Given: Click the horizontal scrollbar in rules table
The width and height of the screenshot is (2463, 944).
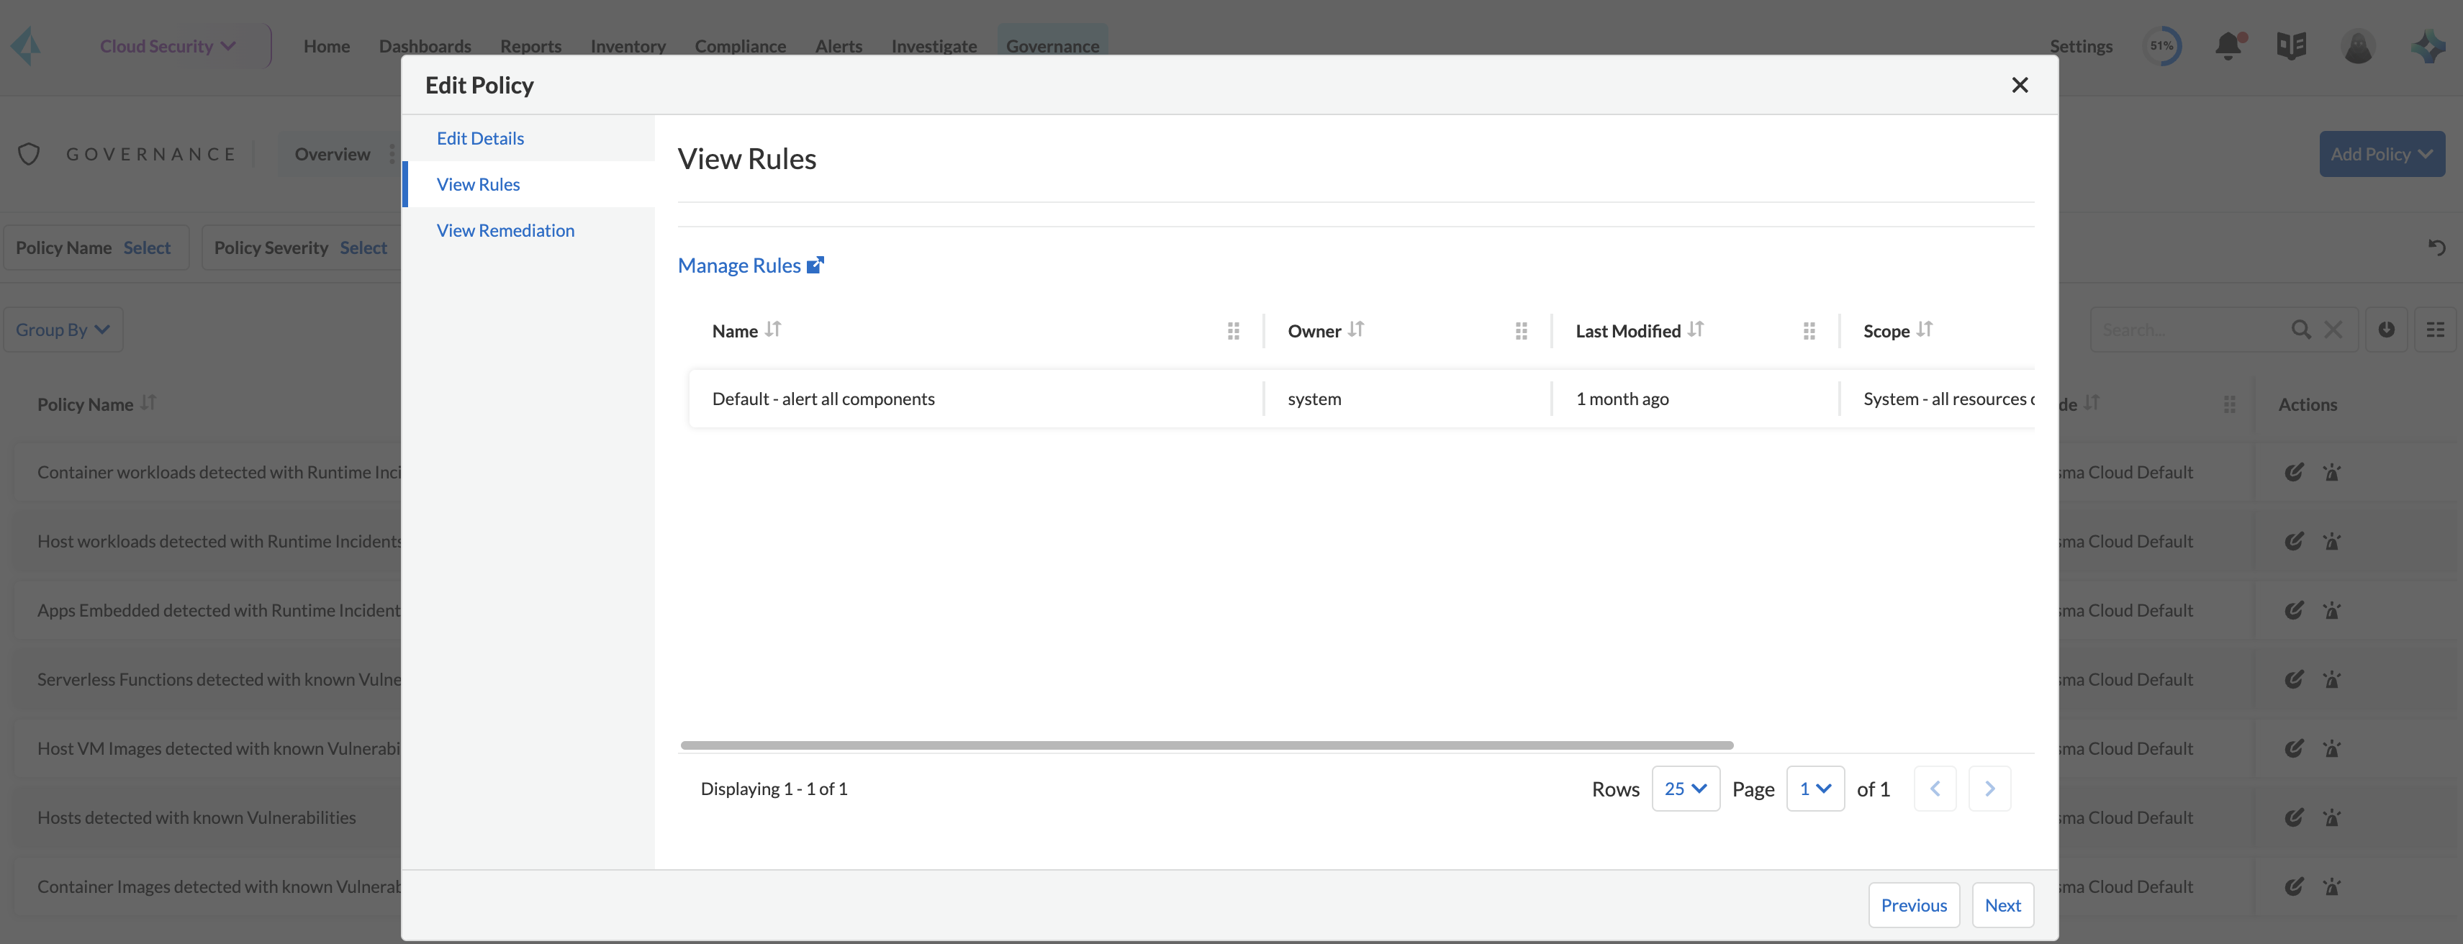Looking at the screenshot, I should pyautogui.click(x=1206, y=745).
